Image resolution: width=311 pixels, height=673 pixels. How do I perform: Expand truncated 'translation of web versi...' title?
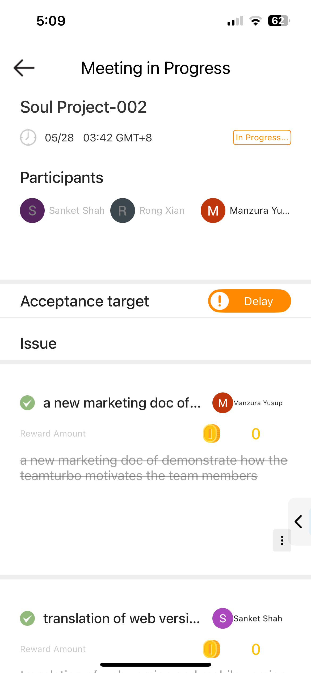click(x=121, y=619)
